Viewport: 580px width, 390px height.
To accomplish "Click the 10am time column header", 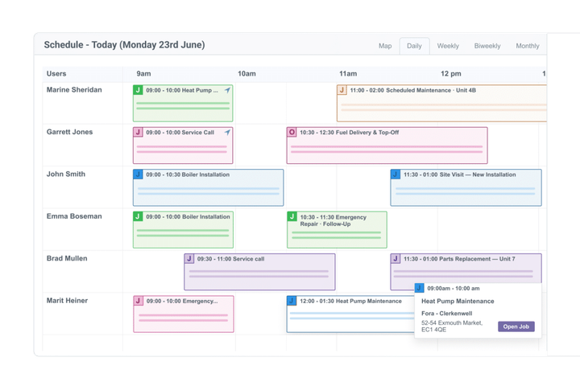I will tap(246, 73).
